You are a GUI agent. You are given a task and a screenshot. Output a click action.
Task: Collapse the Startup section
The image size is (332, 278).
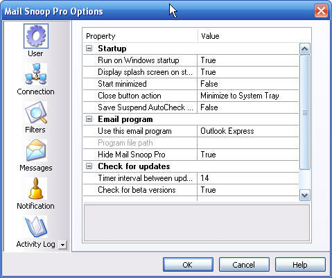[89, 49]
